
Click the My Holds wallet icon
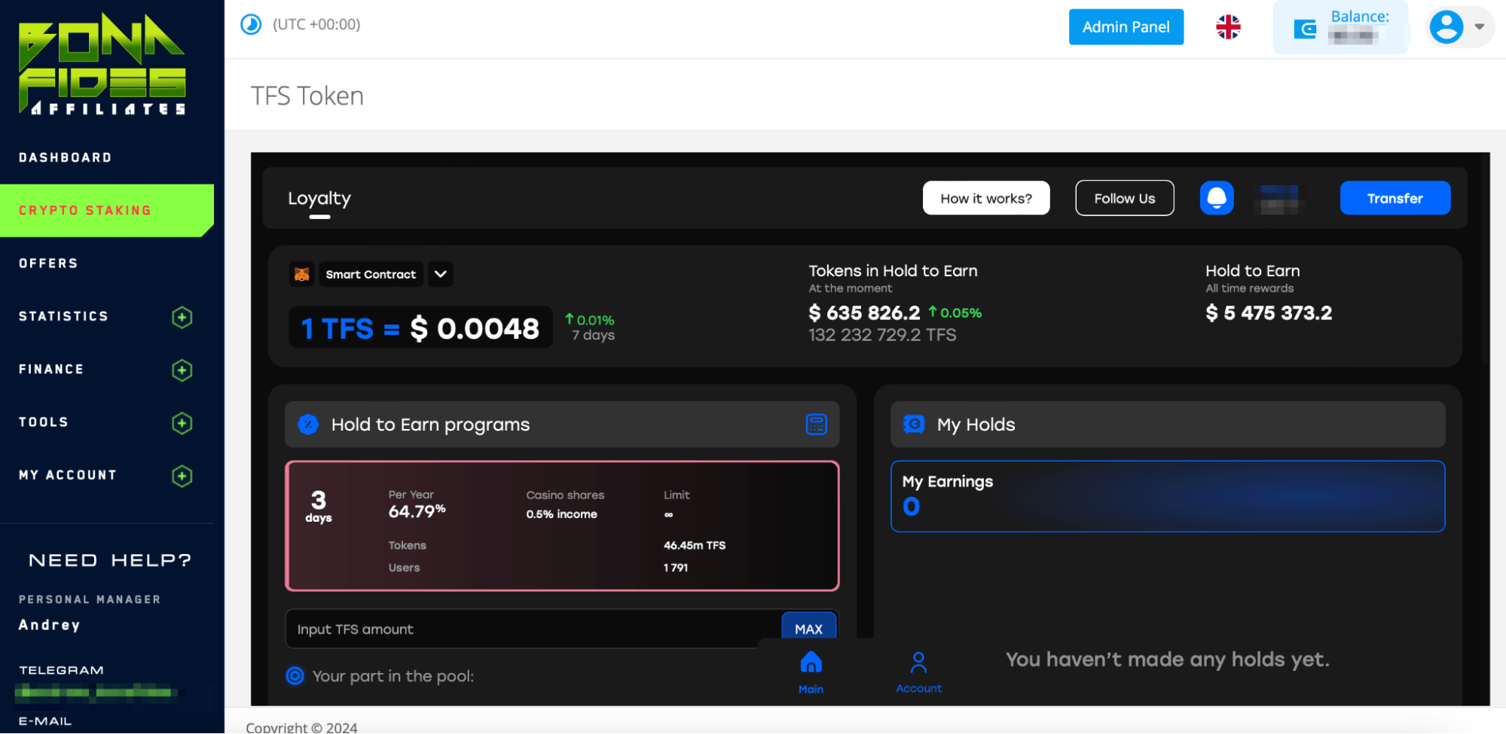[914, 425]
